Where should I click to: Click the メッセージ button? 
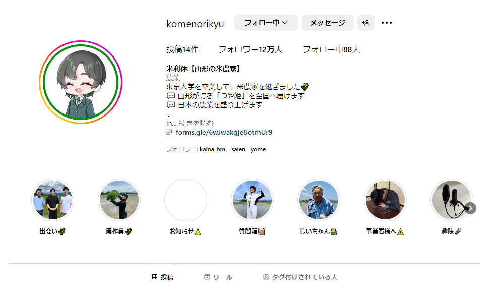coord(328,23)
